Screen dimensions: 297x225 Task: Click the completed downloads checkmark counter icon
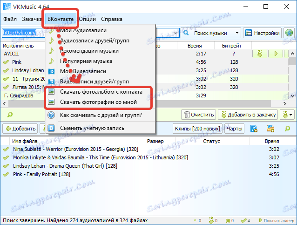[x=243, y=221]
